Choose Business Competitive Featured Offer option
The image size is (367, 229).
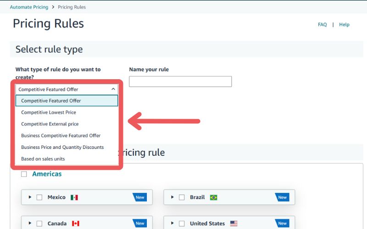point(67,136)
